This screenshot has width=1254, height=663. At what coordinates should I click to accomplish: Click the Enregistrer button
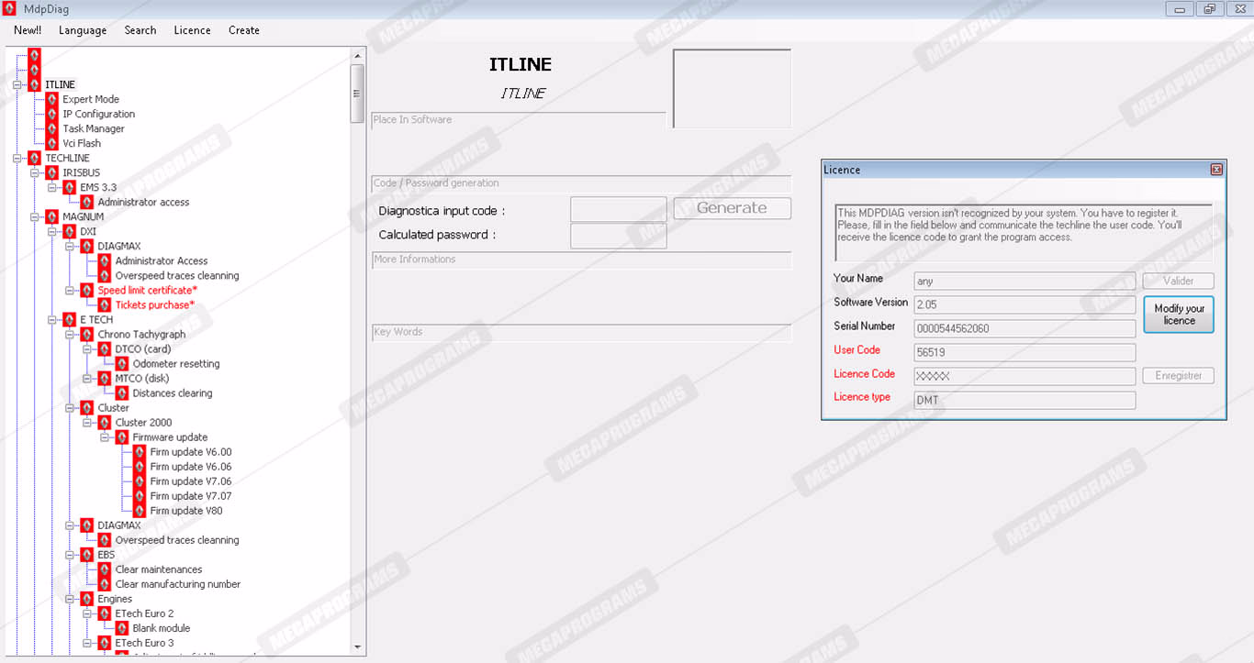click(1179, 376)
